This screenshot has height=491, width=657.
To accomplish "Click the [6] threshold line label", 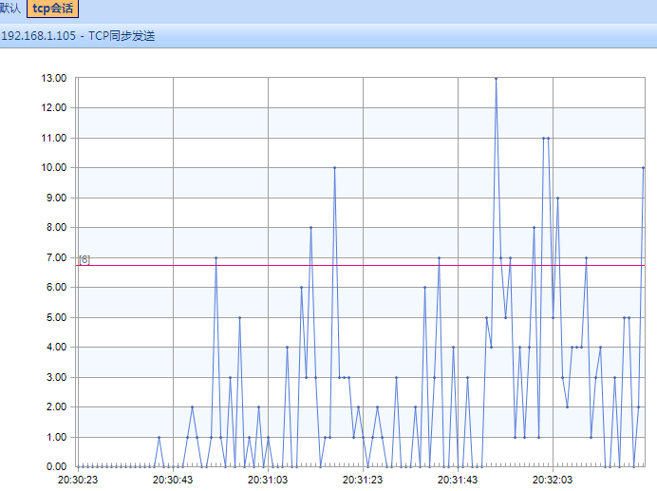I will [84, 259].
